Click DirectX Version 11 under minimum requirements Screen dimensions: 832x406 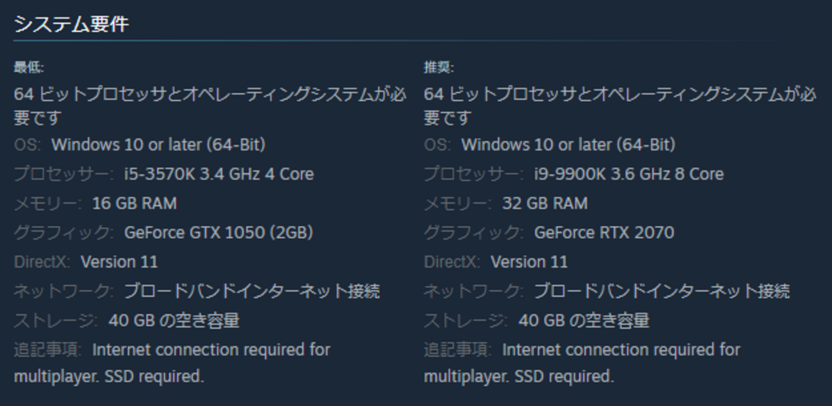coord(119,262)
